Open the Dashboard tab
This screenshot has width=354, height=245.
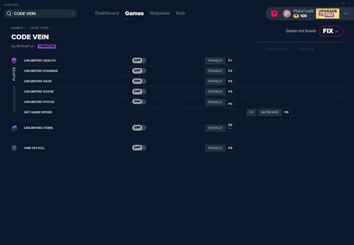pyautogui.click(x=107, y=14)
